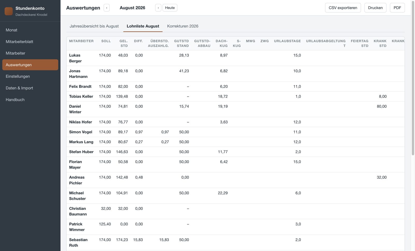
Task: Go to next month with right arrow
Action: tap(158, 8)
